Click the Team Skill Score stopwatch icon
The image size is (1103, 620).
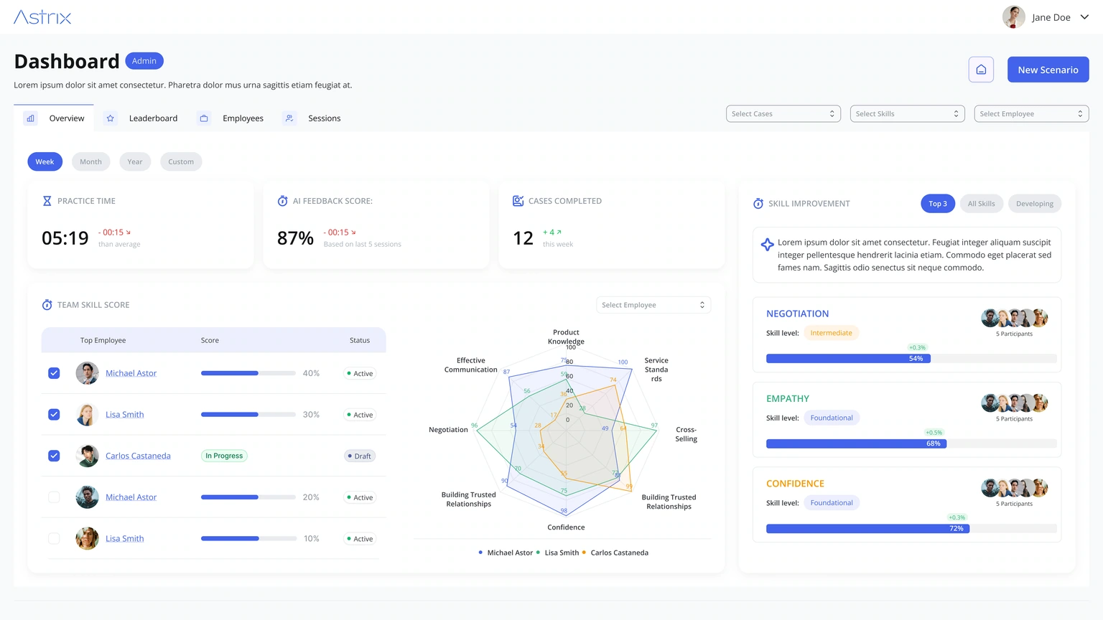(x=47, y=305)
